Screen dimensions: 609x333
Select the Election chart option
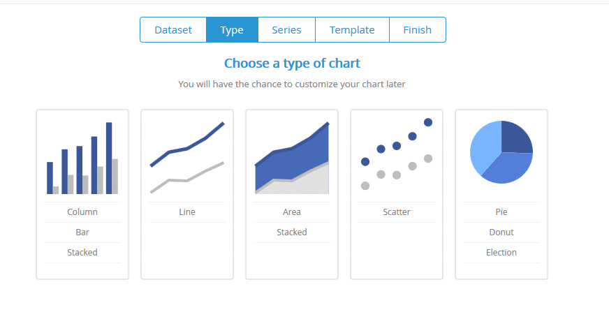pyautogui.click(x=501, y=252)
